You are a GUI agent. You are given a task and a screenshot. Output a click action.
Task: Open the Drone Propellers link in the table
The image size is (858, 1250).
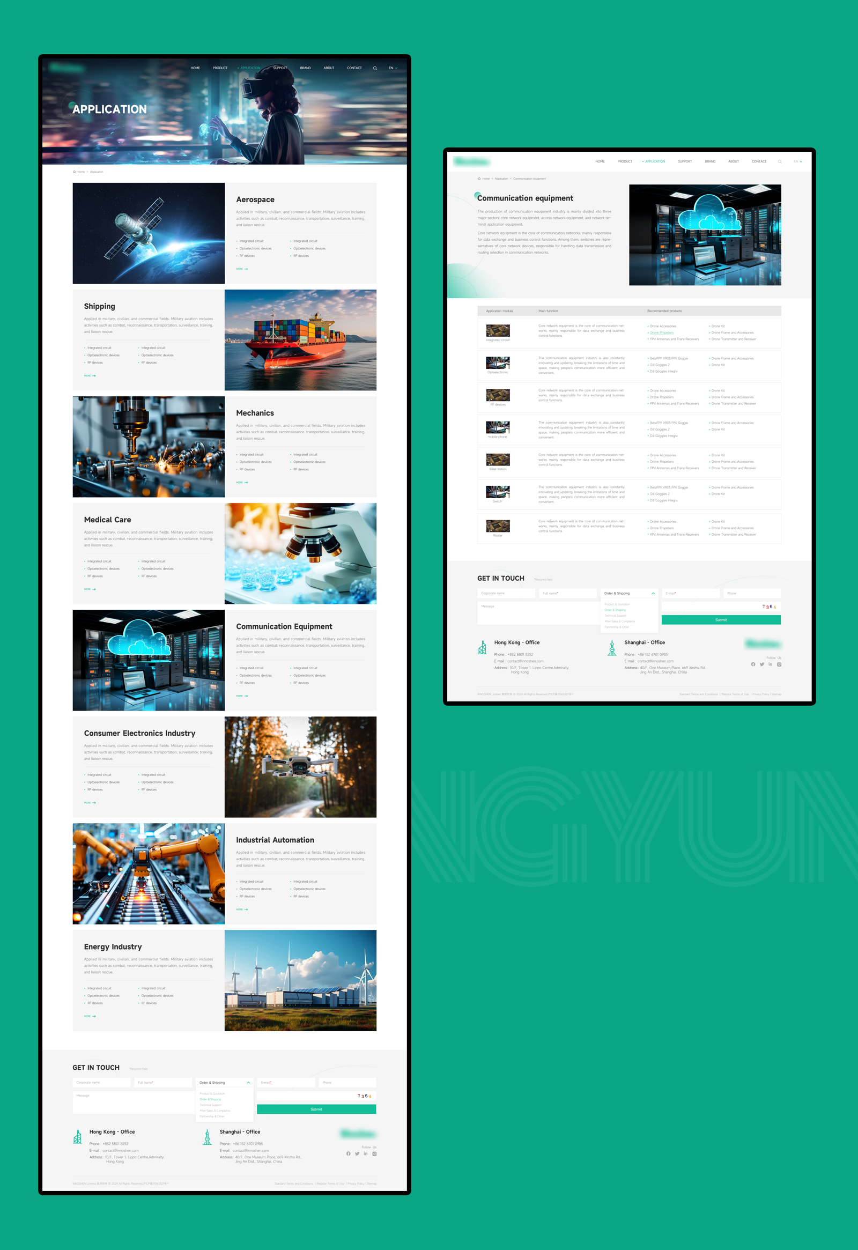(x=662, y=333)
